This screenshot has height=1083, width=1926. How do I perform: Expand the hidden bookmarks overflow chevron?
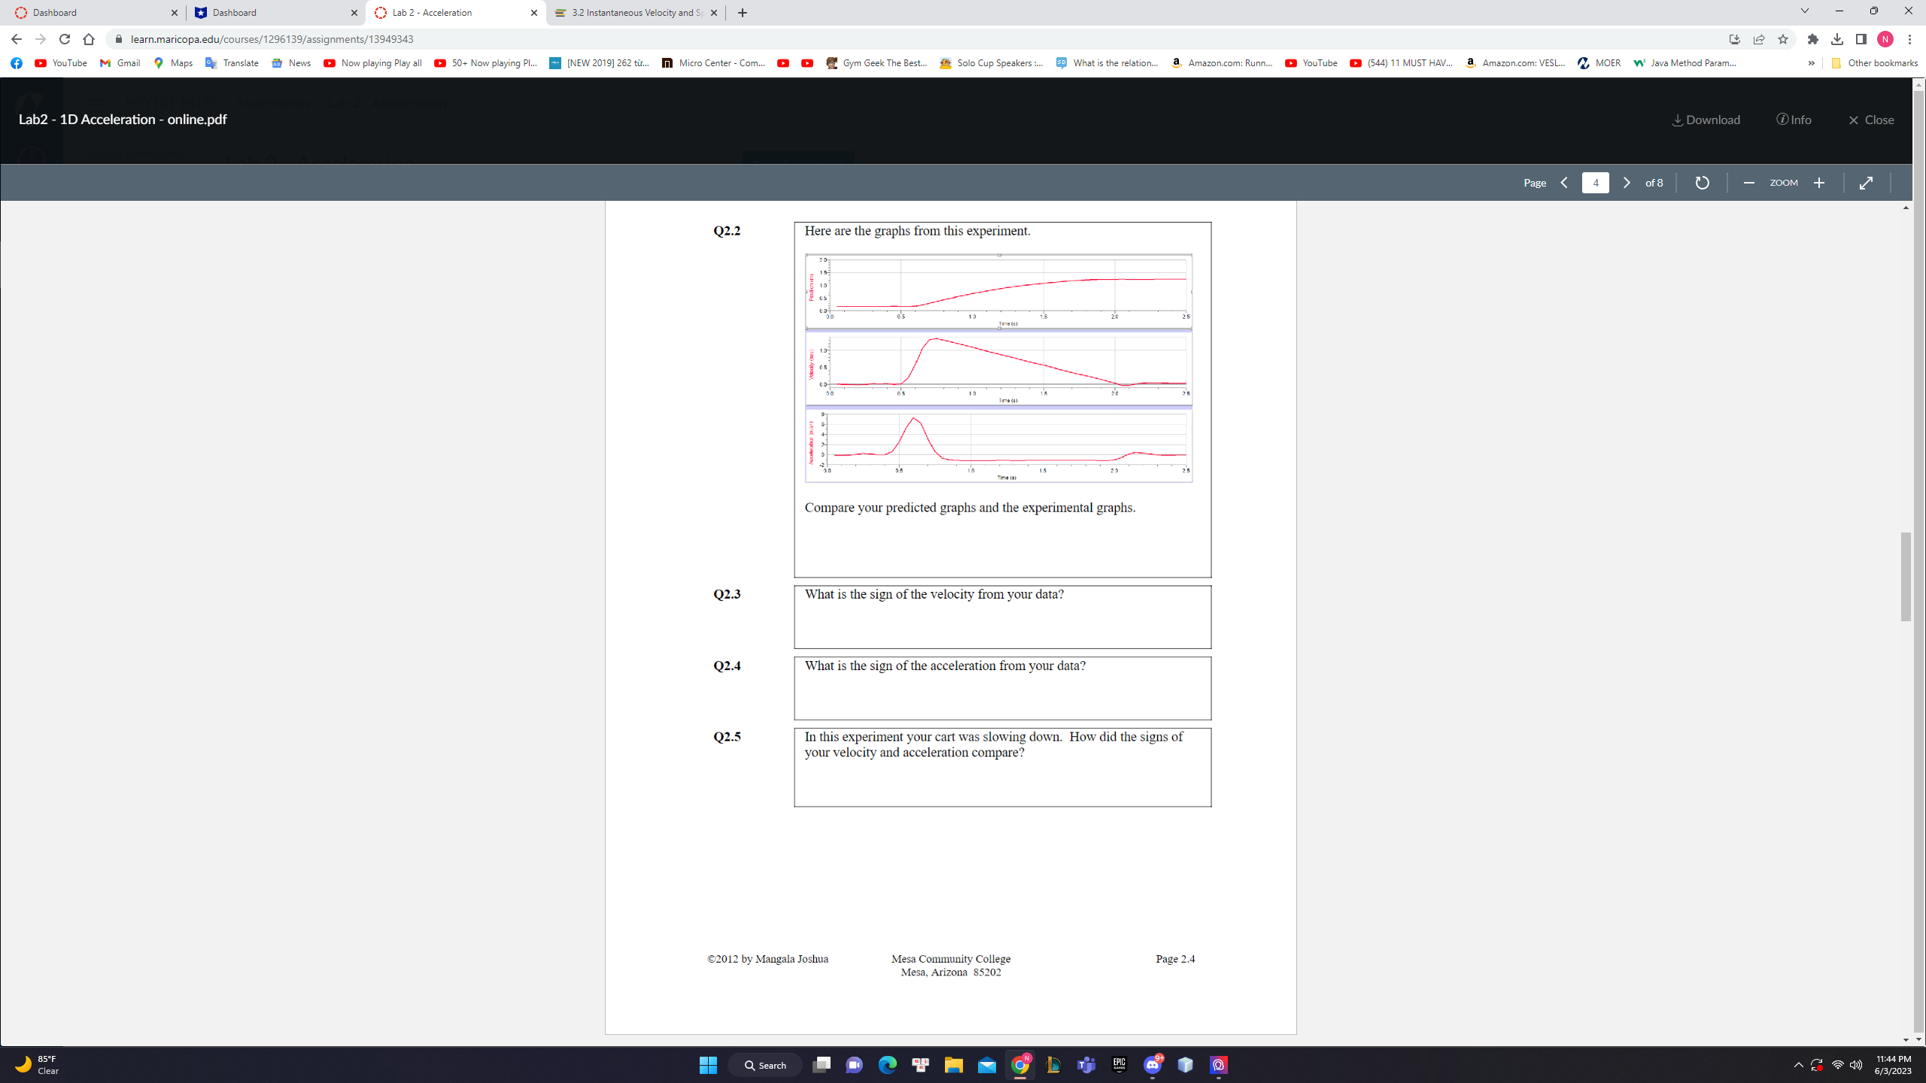[1811, 63]
